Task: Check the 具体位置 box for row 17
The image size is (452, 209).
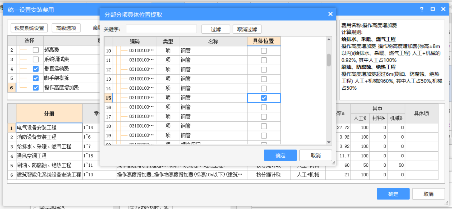Action: (x=264, y=117)
